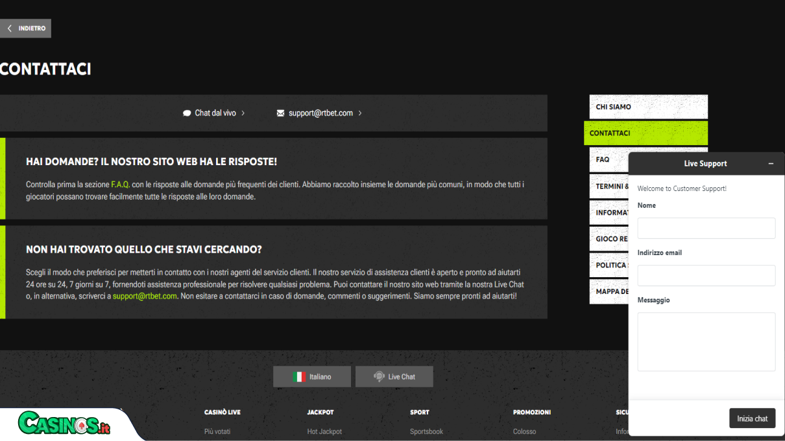The width and height of the screenshot is (785, 441).
Task: Click JACKPOT footer heading
Action: pyautogui.click(x=320, y=412)
